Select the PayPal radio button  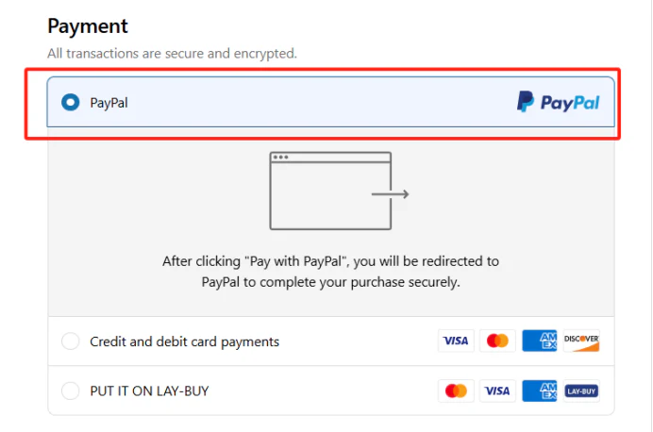(70, 102)
